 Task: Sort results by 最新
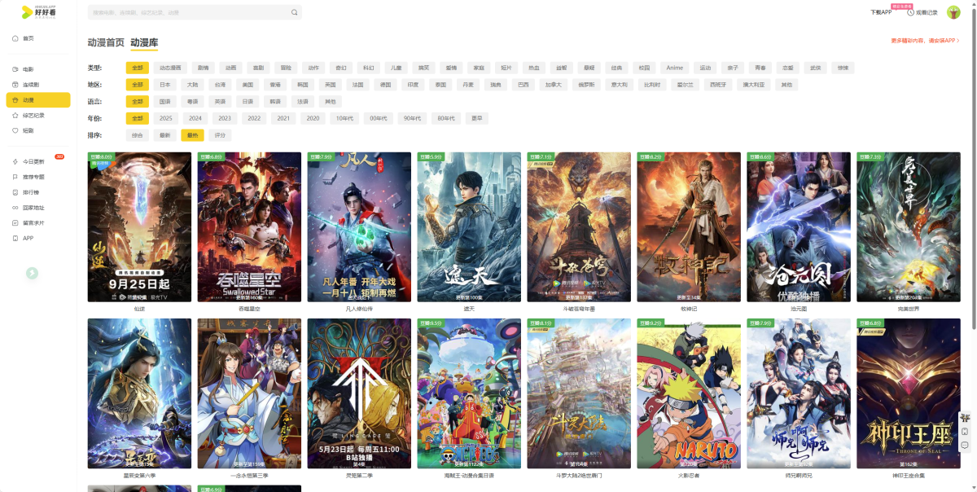click(165, 135)
